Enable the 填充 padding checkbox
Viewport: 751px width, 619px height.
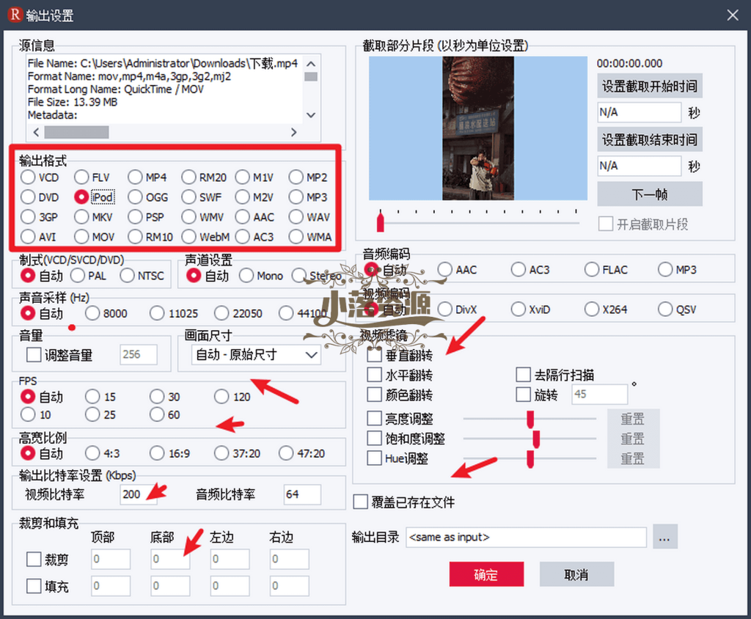tap(34, 586)
